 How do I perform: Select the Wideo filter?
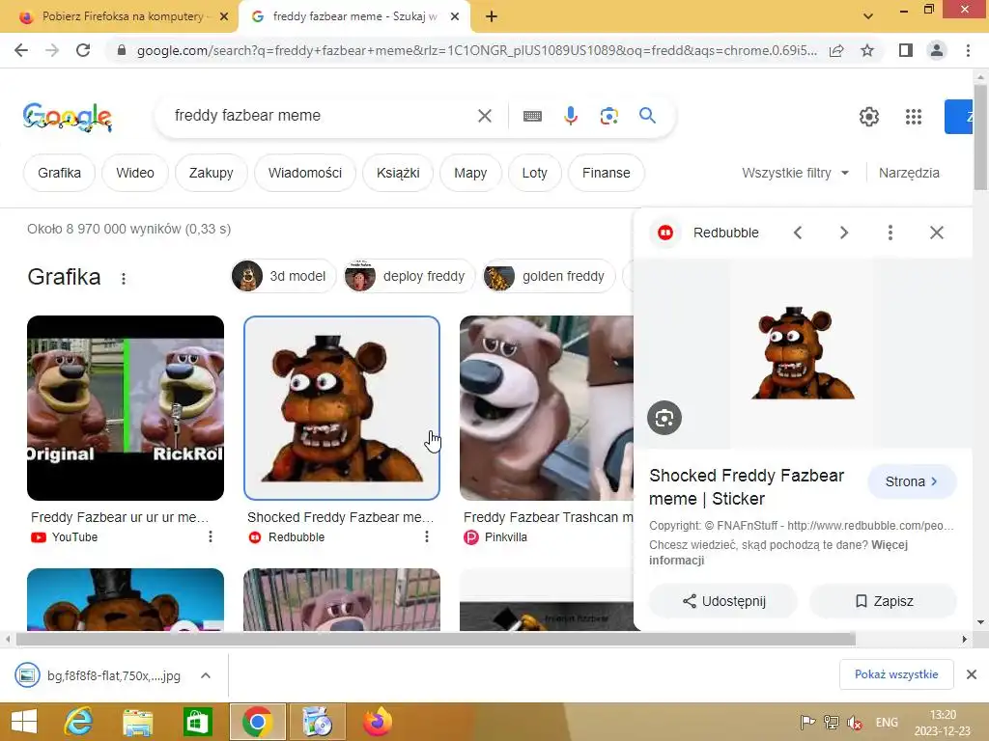[135, 173]
